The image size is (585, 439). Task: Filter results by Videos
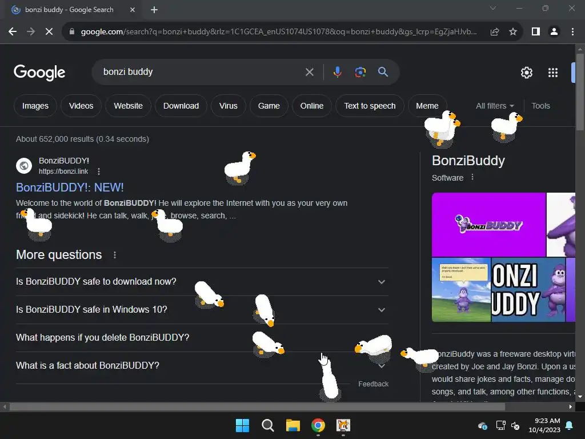(x=81, y=106)
